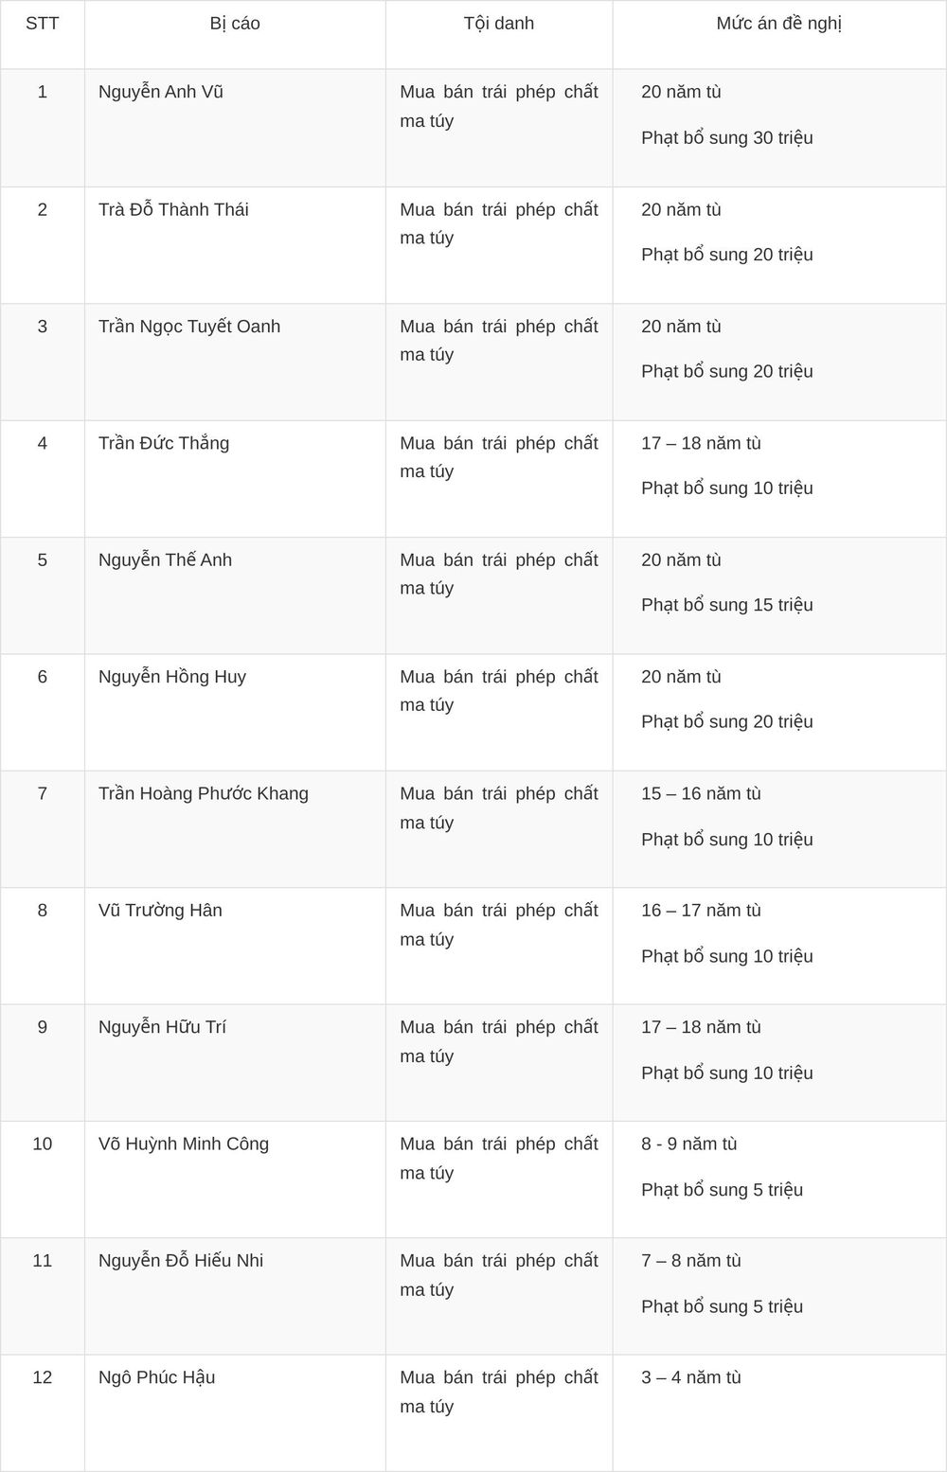Select the text 8 - 9 năm tù

[689, 1144]
